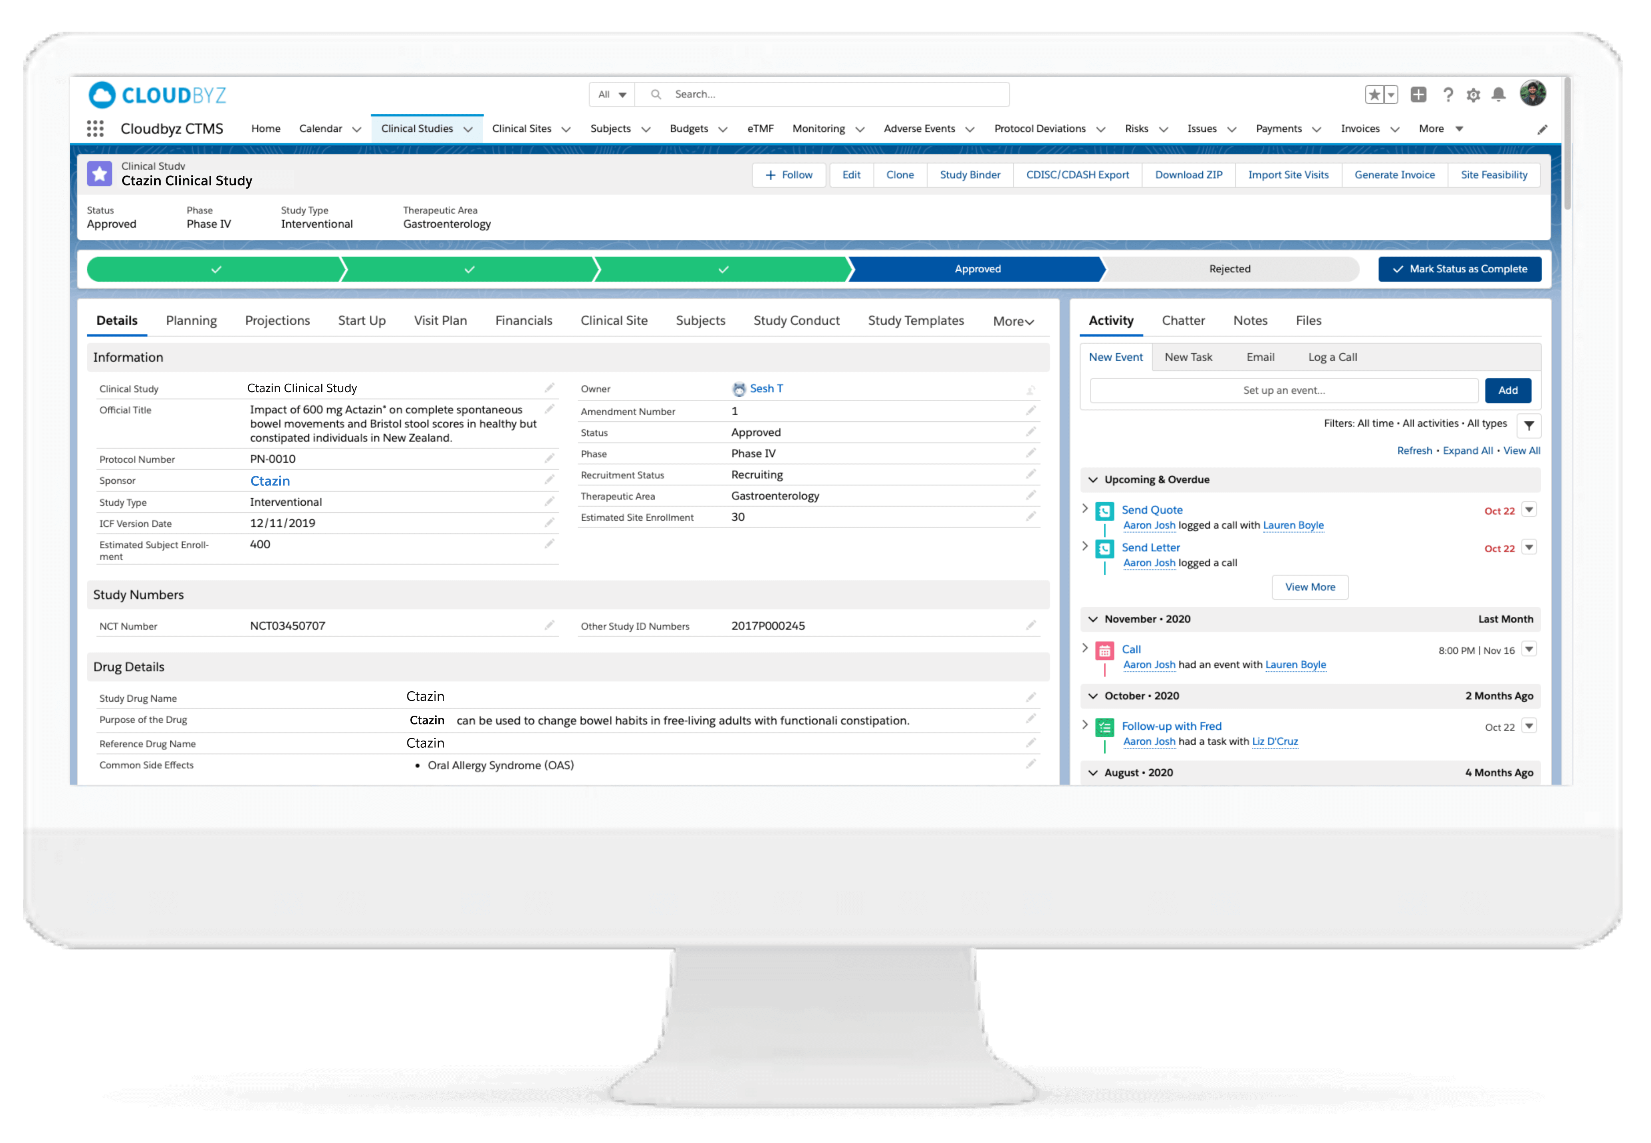Open the search scope All dropdown
Viewport: 1651px width, 1143px height.
point(612,95)
